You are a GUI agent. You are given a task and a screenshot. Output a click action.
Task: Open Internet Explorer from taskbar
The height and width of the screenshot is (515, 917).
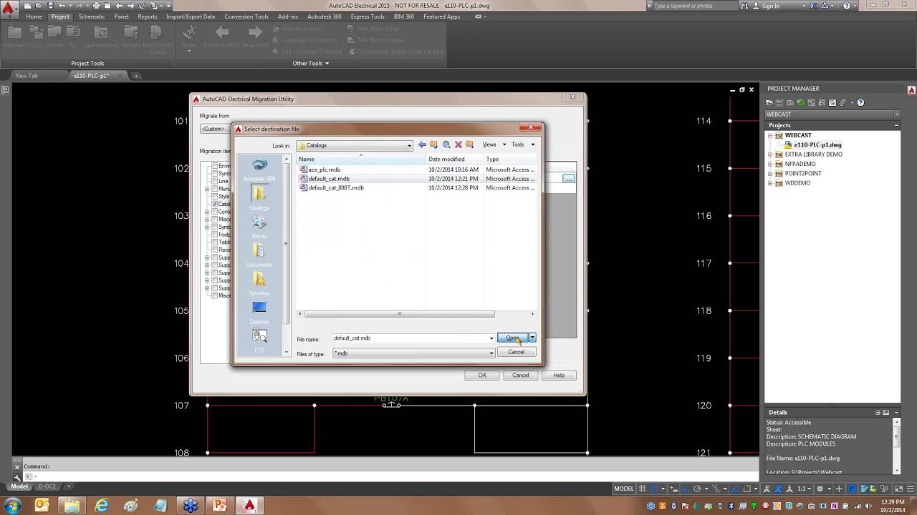[102, 506]
